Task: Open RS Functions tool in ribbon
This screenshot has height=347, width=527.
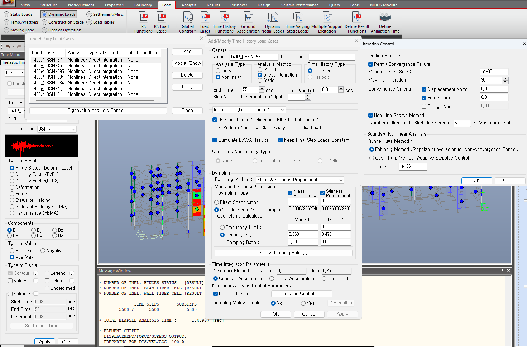Action: [143, 22]
